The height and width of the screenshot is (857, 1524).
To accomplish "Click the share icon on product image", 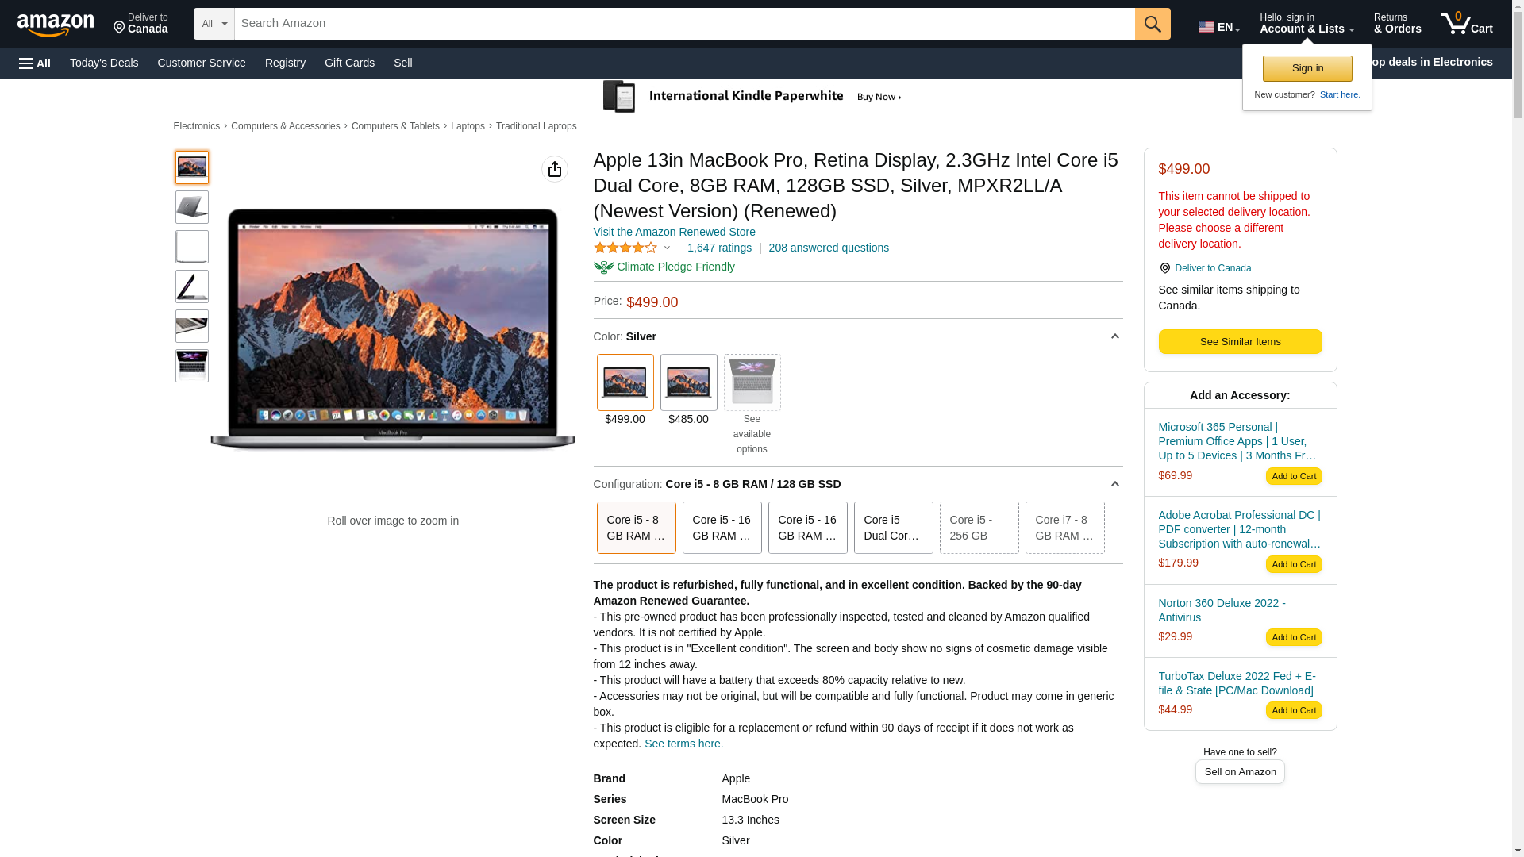I will [x=555, y=169].
